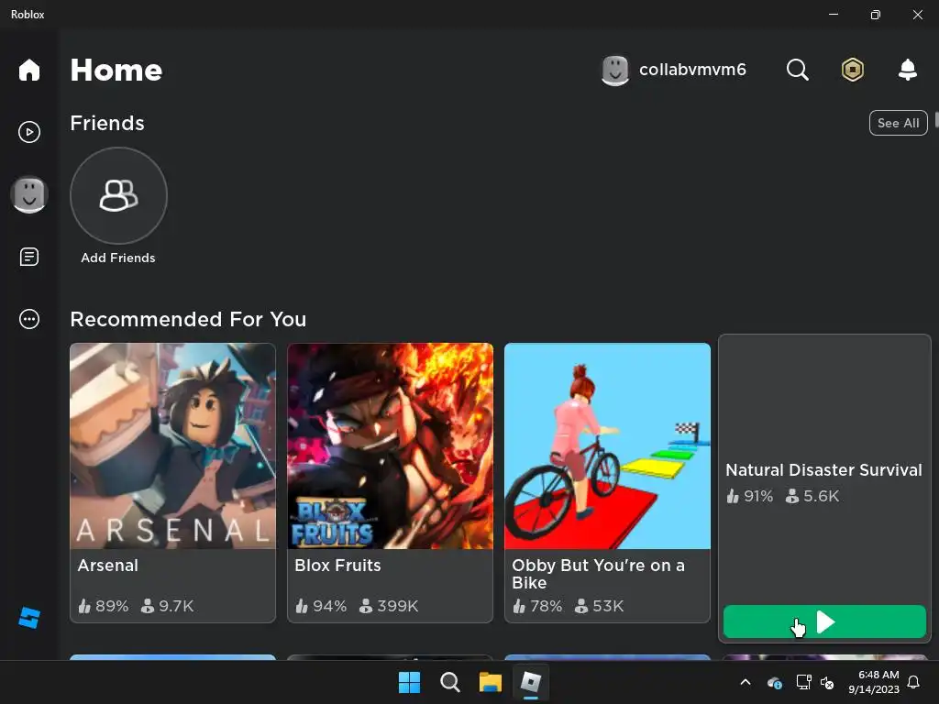This screenshot has width=939, height=704.
Task: Click the OneDrive cloud tray icon
Action: pyautogui.click(x=774, y=682)
